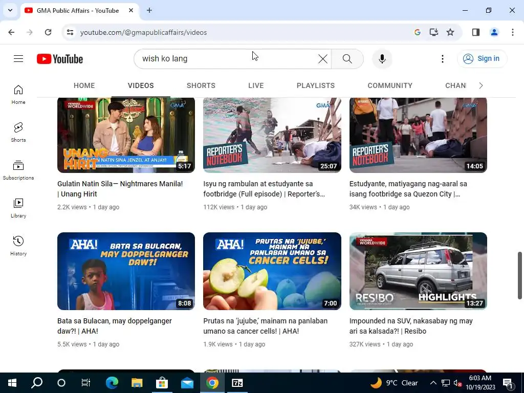Image resolution: width=524 pixels, height=393 pixels.
Task: Play the Reporter's Notebook 25:07 thumbnail
Action: click(x=272, y=135)
